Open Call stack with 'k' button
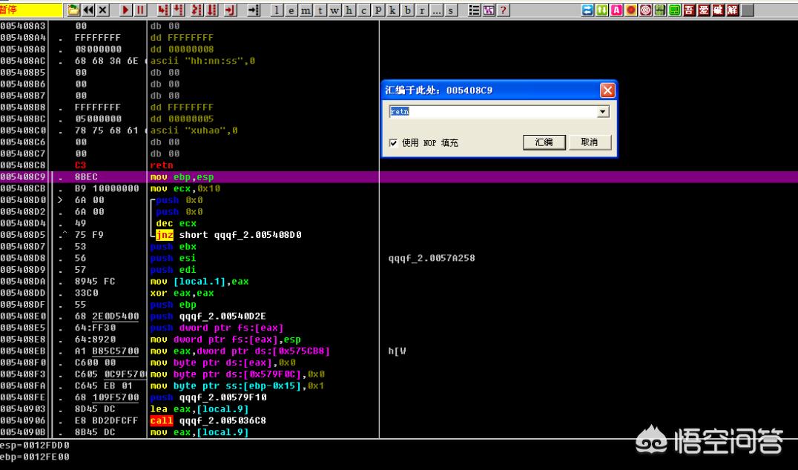Viewport: 798px width, 470px height. pyautogui.click(x=392, y=10)
